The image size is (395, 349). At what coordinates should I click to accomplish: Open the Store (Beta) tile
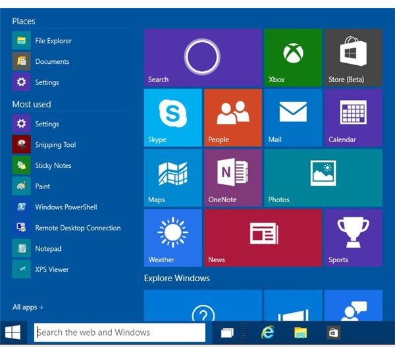point(353,58)
